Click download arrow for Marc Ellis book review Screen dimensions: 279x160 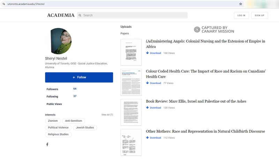tap(147, 108)
